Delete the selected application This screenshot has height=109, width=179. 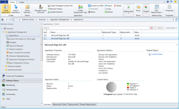tap(118, 6)
